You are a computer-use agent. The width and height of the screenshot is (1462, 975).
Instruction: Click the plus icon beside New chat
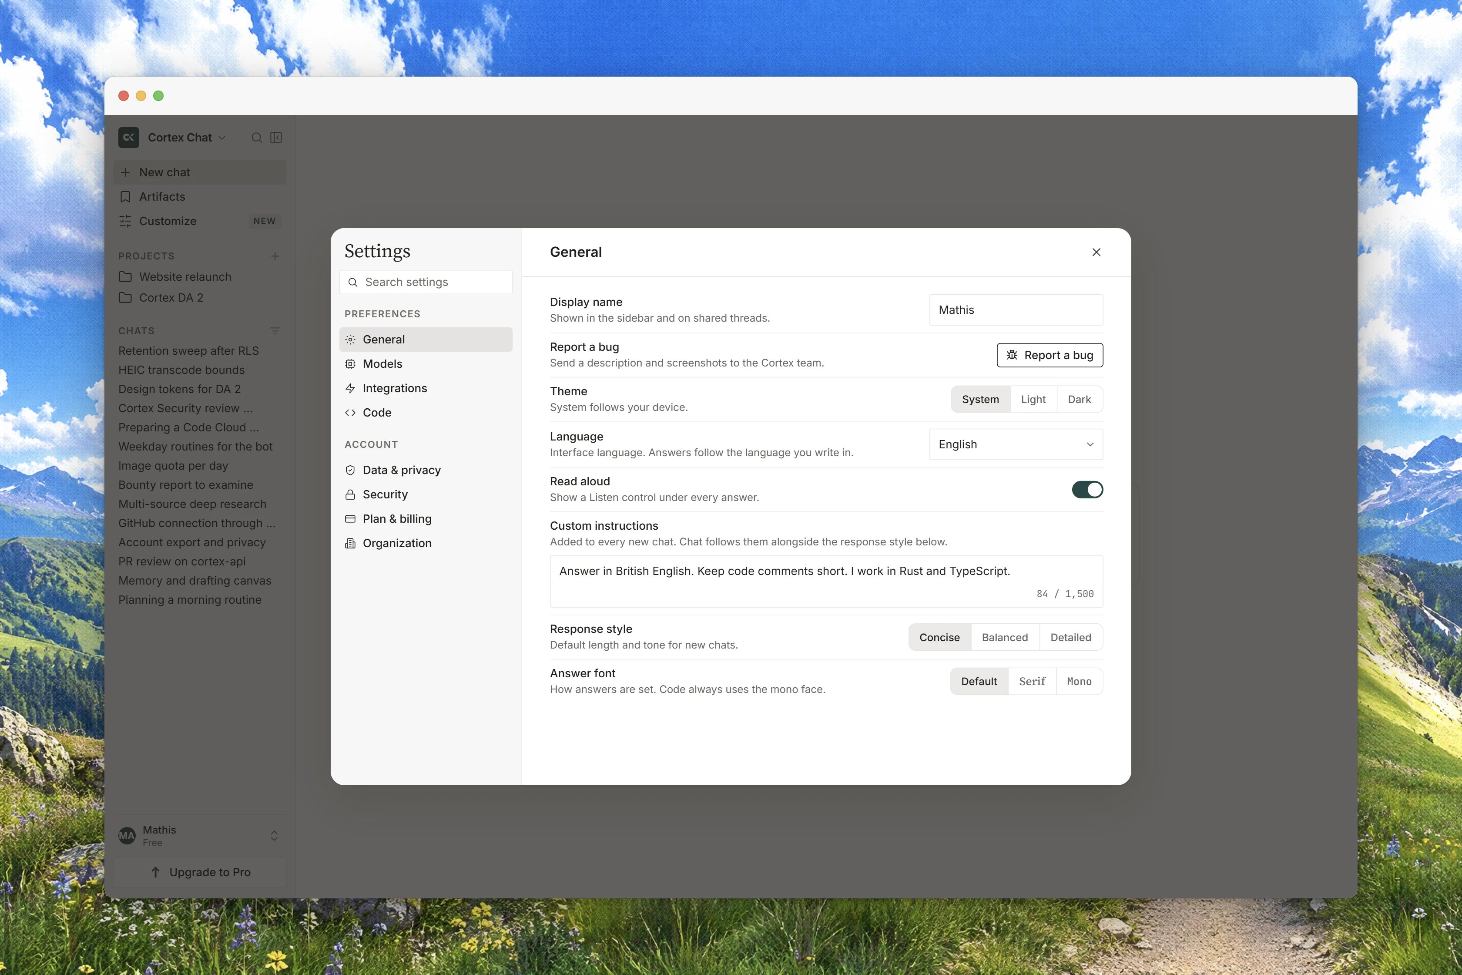tap(126, 172)
